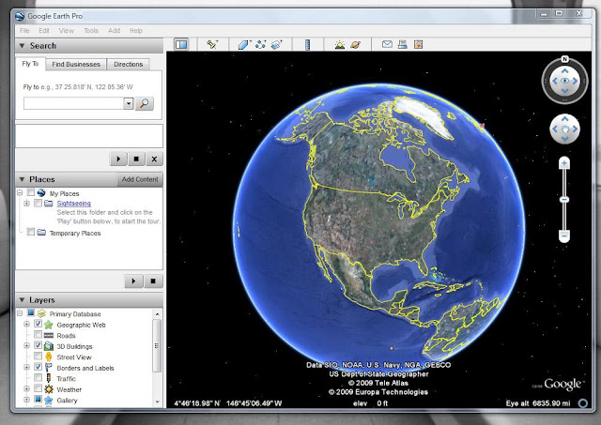Enable the Roads layer checkbox

coord(38,335)
